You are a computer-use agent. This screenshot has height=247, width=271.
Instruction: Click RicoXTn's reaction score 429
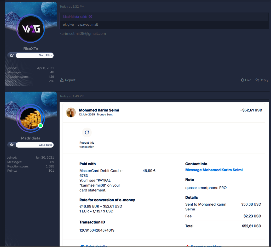tap(51, 77)
